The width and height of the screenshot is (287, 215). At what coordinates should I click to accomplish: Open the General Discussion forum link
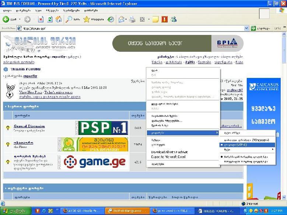click(29, 126)
